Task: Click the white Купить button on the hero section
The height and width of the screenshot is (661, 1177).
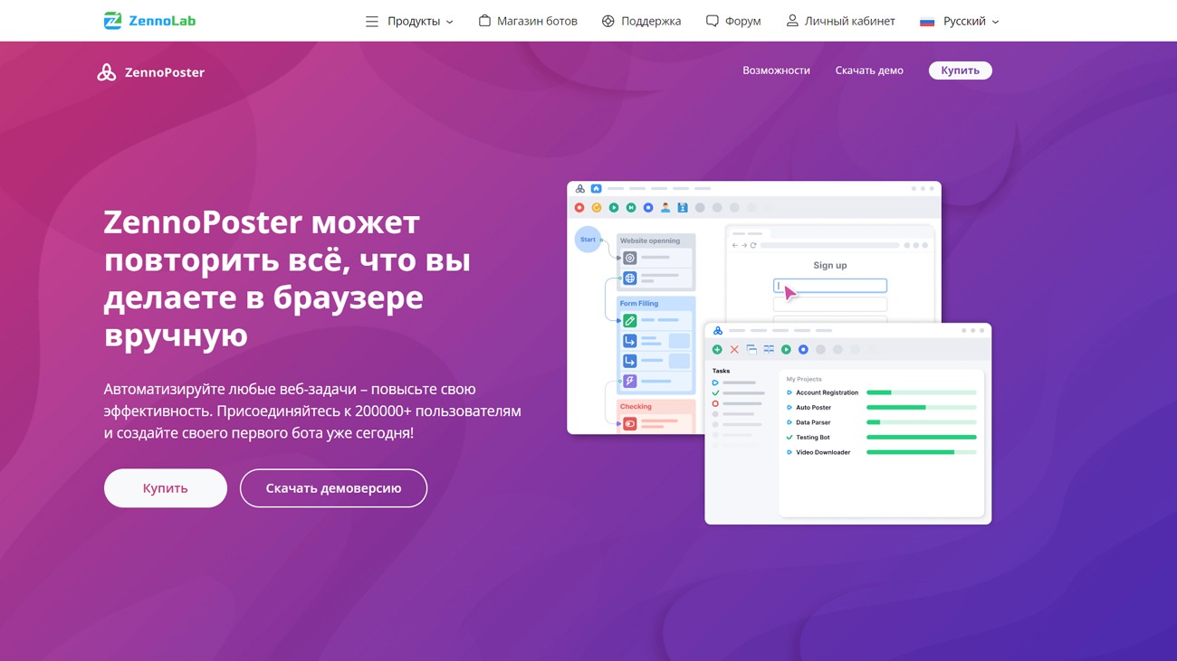Action: tap(165, 487)
